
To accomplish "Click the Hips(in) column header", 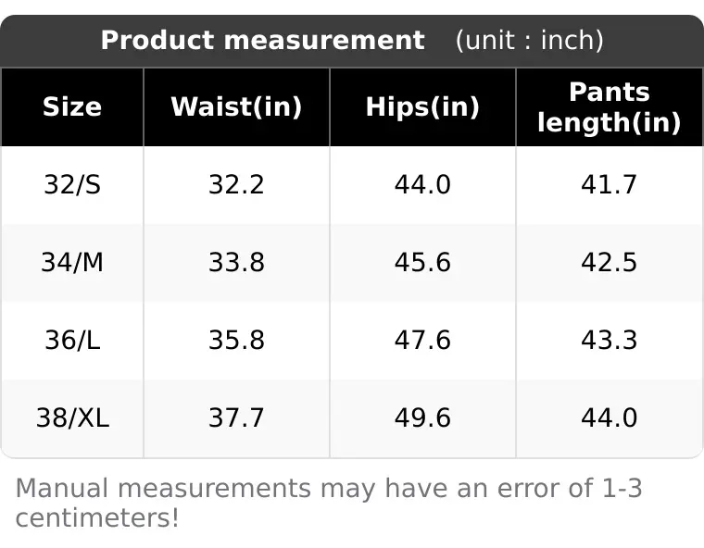I will point(422,107).
